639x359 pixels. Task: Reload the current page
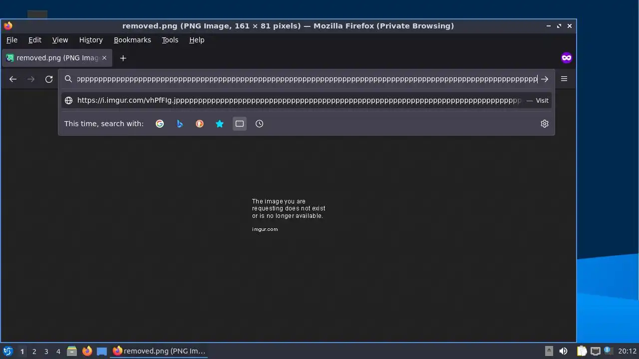49,79
